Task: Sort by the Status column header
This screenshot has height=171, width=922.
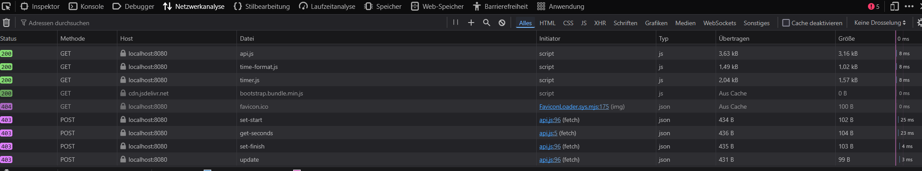Action: pyautogui.click(x=29, y=38)
